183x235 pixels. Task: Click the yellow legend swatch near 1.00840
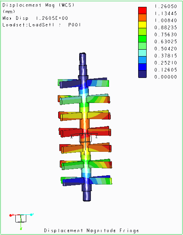tap(142, 25)
